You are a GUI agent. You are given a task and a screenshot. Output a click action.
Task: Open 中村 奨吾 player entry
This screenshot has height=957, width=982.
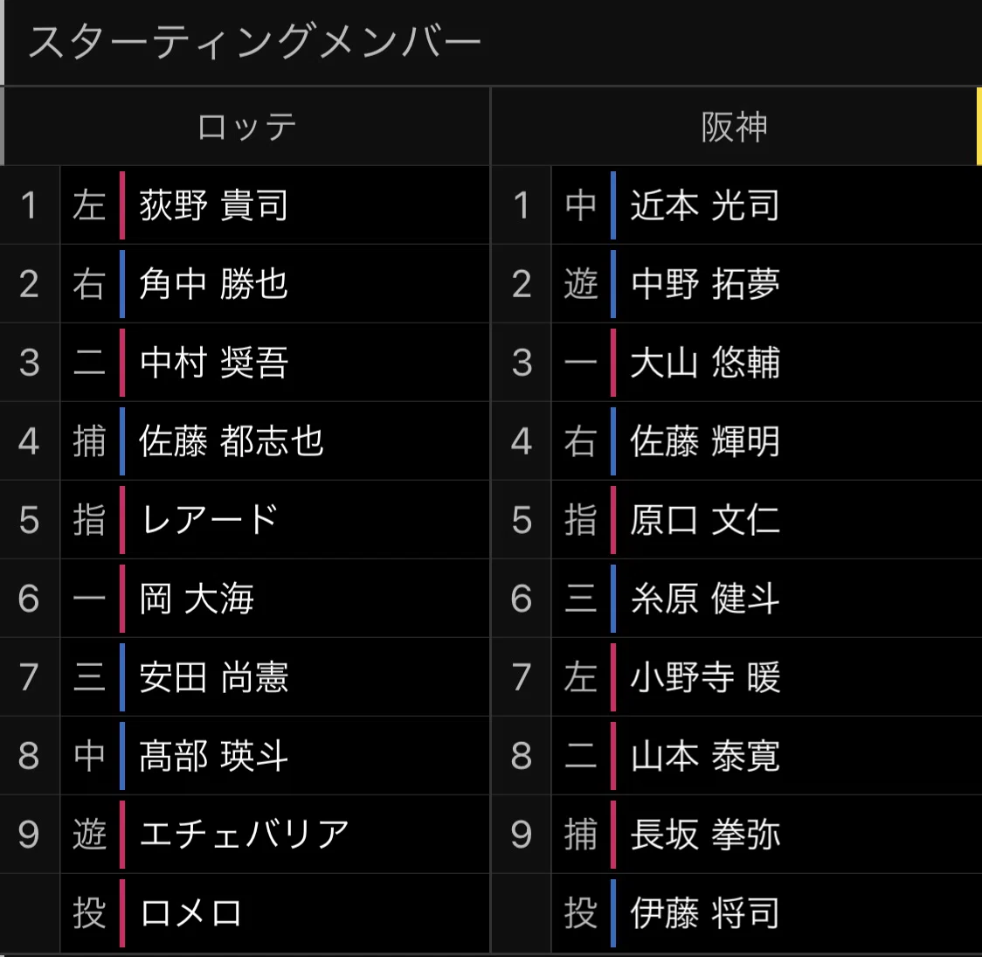coord(213,363)
